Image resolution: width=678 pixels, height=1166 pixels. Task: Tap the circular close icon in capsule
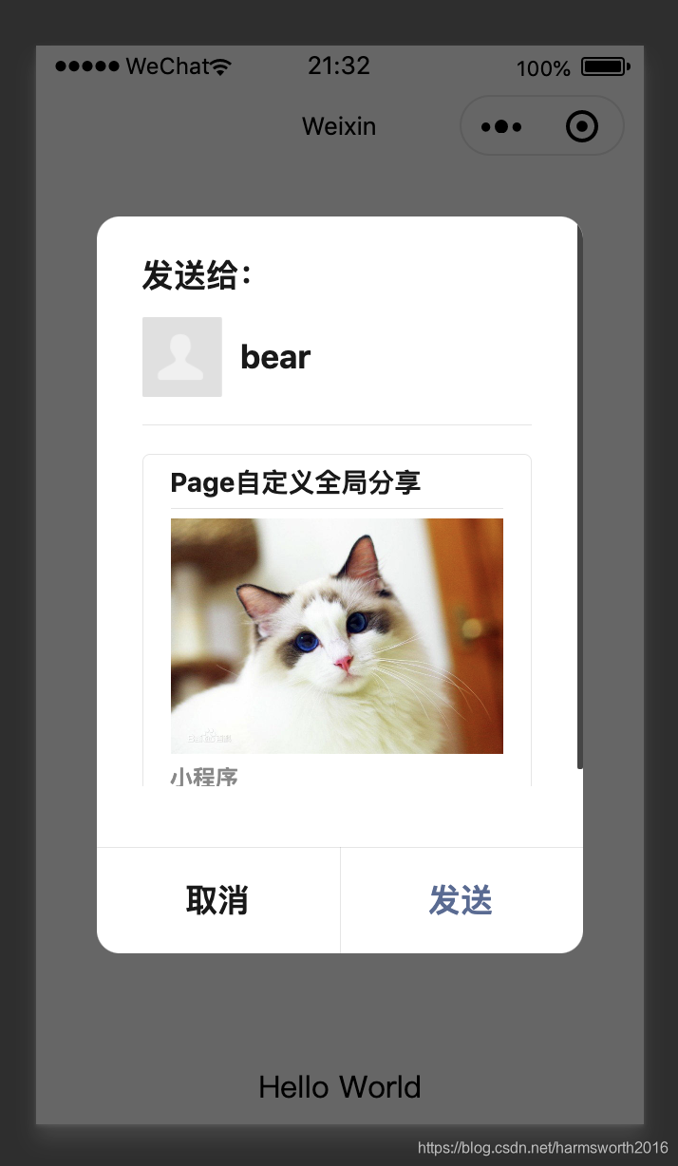582,126
